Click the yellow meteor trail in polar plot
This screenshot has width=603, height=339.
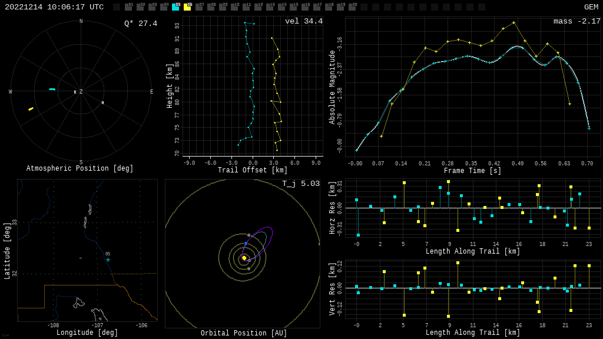pos(31,109)
